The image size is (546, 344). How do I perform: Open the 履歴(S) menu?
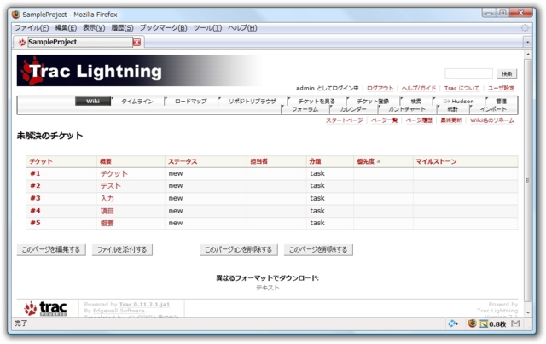(122, 28)
